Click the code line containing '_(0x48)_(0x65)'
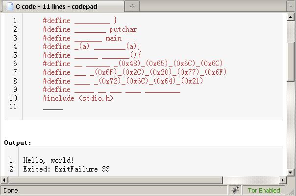 coord(133,64)
